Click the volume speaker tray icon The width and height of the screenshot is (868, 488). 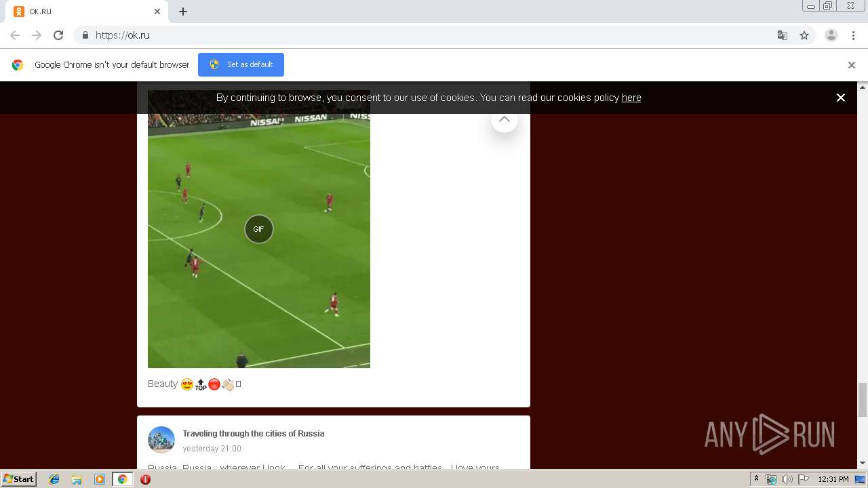point(787,479)
